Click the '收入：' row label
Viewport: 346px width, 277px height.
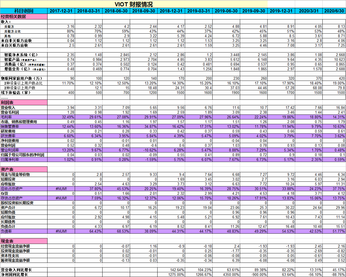coord(6,22)
